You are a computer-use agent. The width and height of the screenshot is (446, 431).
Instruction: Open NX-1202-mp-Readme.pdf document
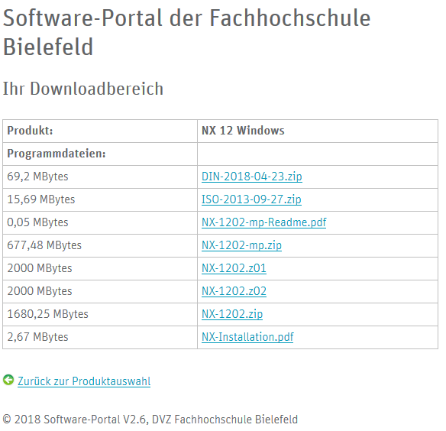click(x=264, y=222)
